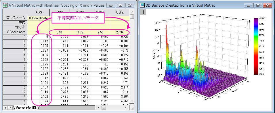Viewport: 275px width, 113px height.
Task: Select cell value 0.697
Action: tap(80, 37)
